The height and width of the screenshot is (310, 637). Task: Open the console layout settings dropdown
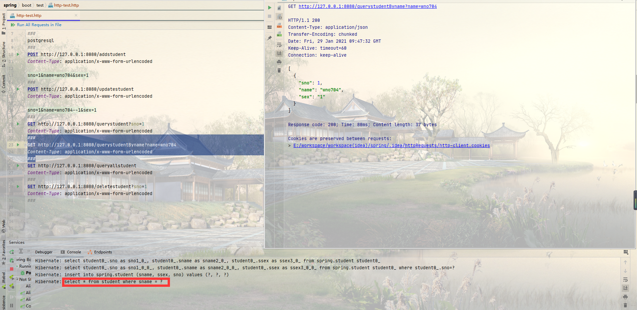626,252
